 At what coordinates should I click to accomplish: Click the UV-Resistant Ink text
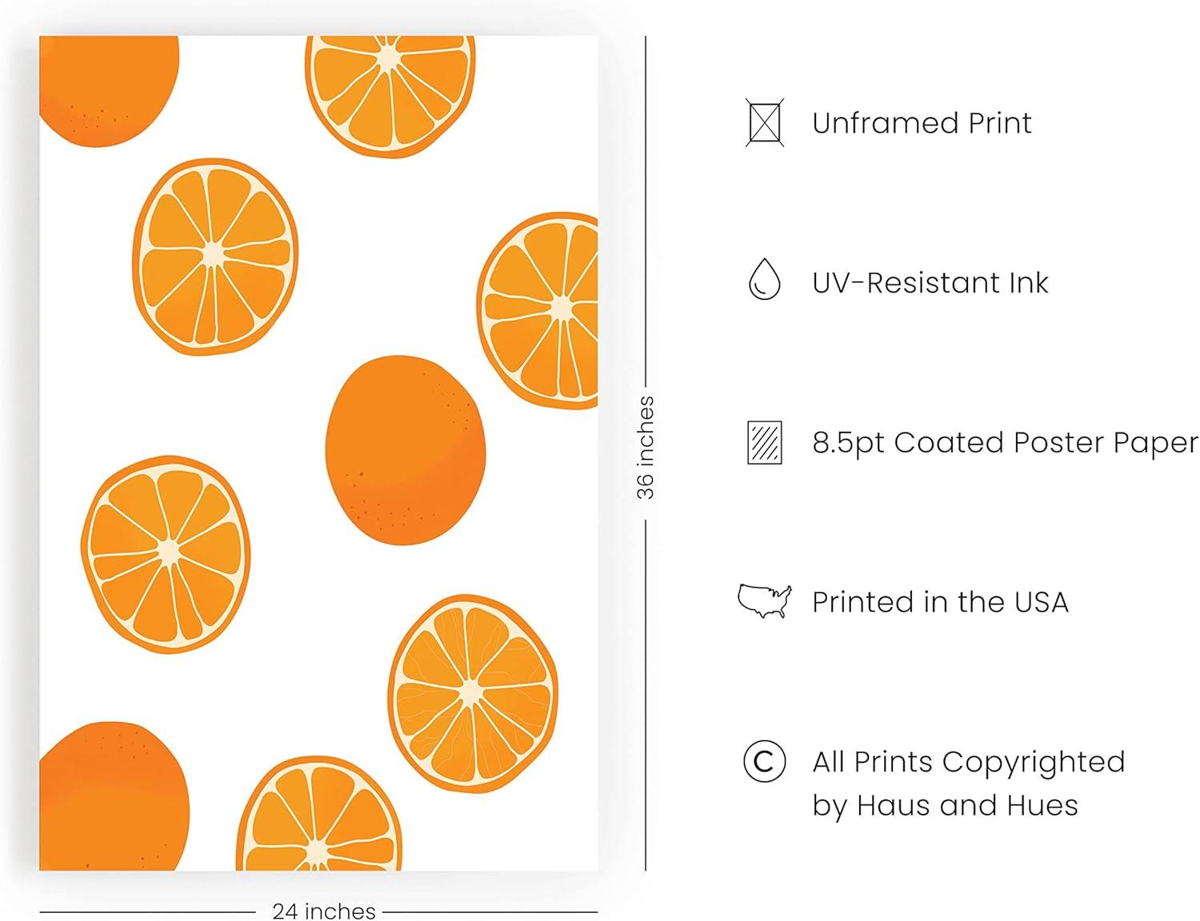pos(930,283)
